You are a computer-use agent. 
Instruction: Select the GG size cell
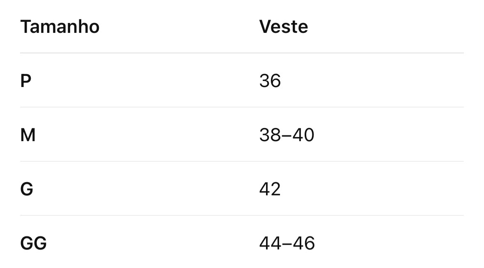(x=33, y=243)
